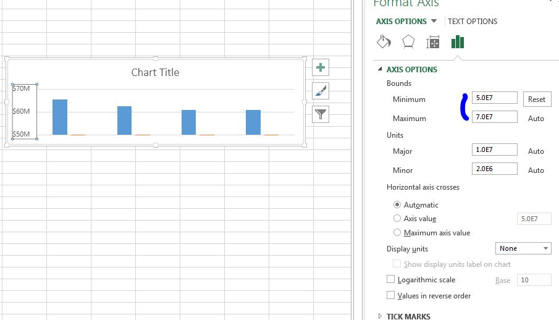This screenshot has height=320, width=559.
Task: Click Reset button next to Minimum
Action: coord(536,99)
